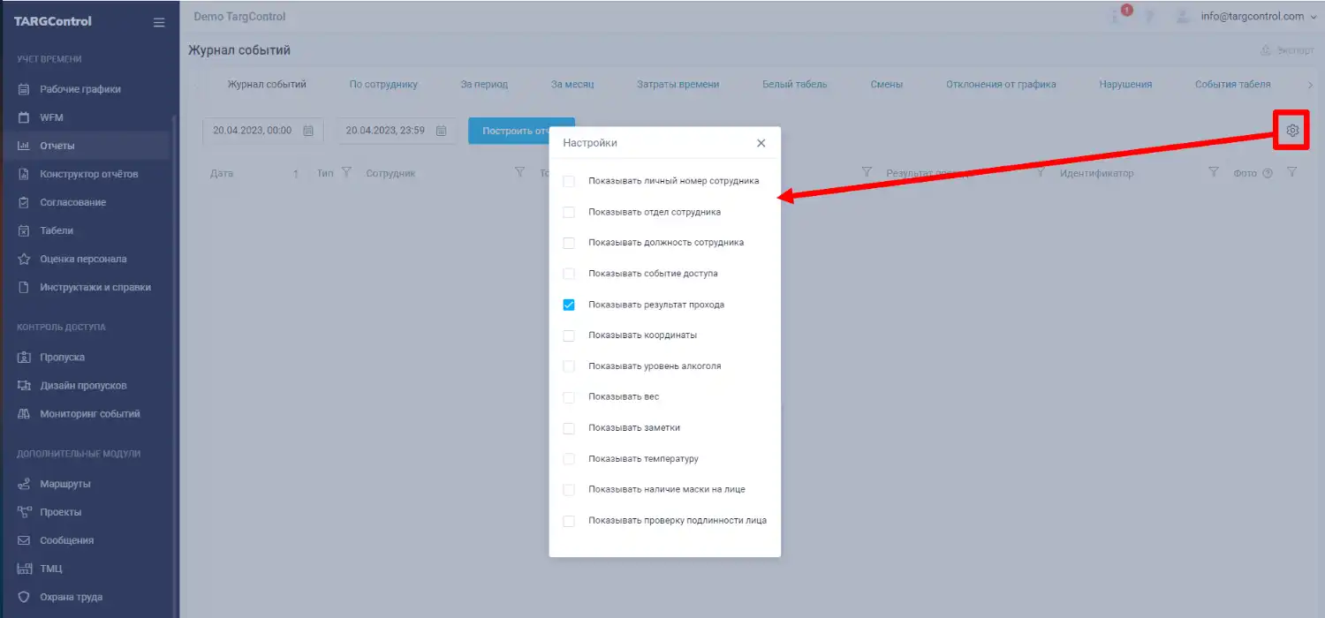Viewport: 1325px width, 618px height.
Task: Enable Показывать проверку подлинности лица
Action: coord(569,521)
